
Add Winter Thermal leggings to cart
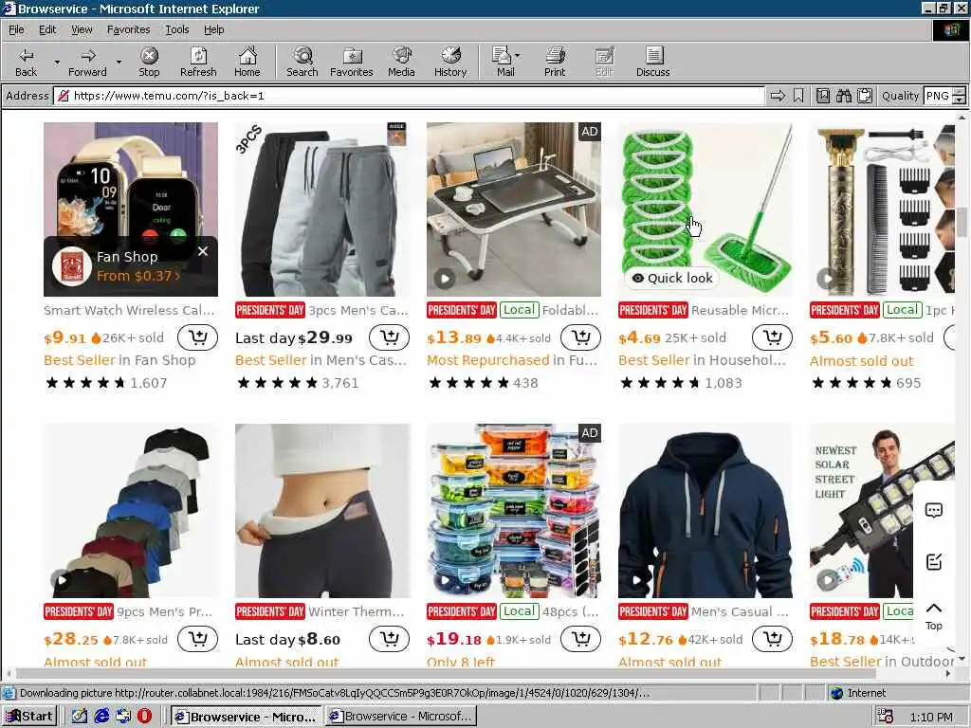pos(389,639)
